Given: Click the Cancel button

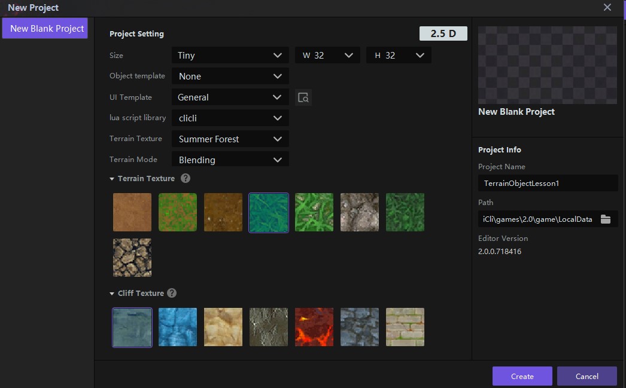Looking at the screenshot, I should [x=587, y=376].
